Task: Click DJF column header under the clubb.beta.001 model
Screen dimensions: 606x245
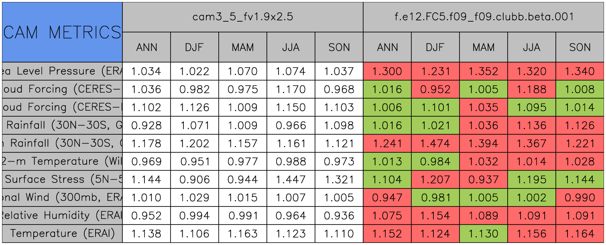Action: pyautogui.click(x=435, y=47)
